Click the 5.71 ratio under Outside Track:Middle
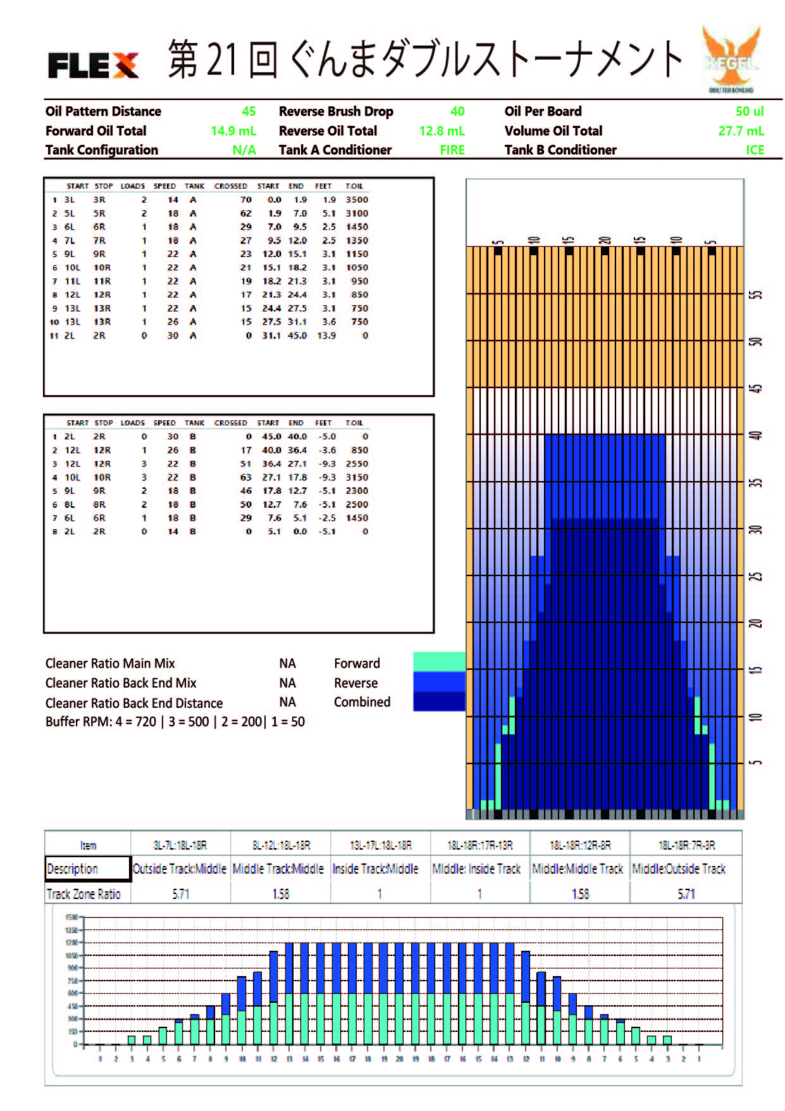The width and height of the screenshot is (785, 1111). coord(181,894)
